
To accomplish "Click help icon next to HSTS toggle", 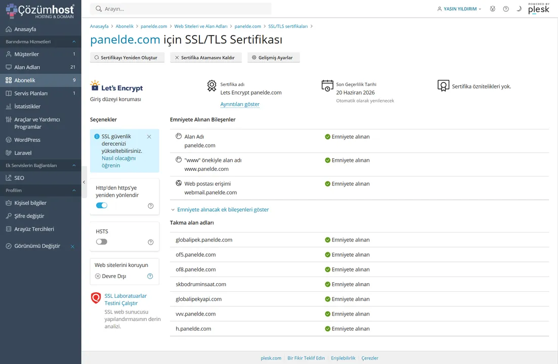I will (150, 242).
